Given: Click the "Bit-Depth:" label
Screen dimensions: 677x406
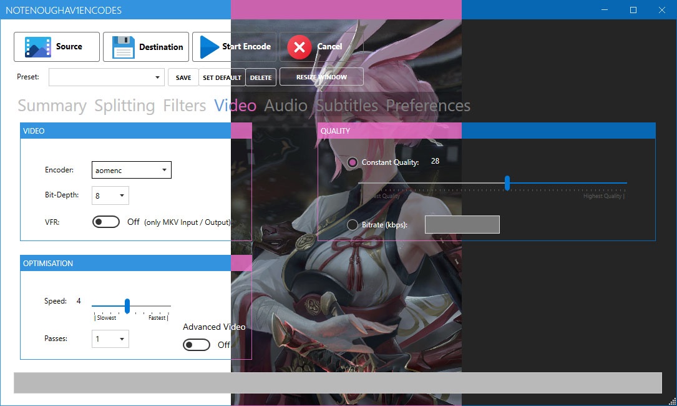Looking at the screenshot, I should 62,195.
